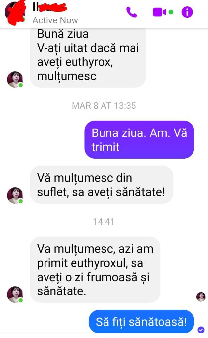208x338 pixels.
Task: Start a video call with the camera icon
Action: click(160, 12)
